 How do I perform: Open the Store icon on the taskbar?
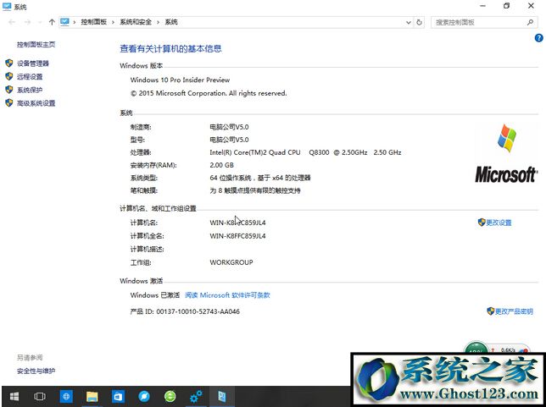[118, 396]
